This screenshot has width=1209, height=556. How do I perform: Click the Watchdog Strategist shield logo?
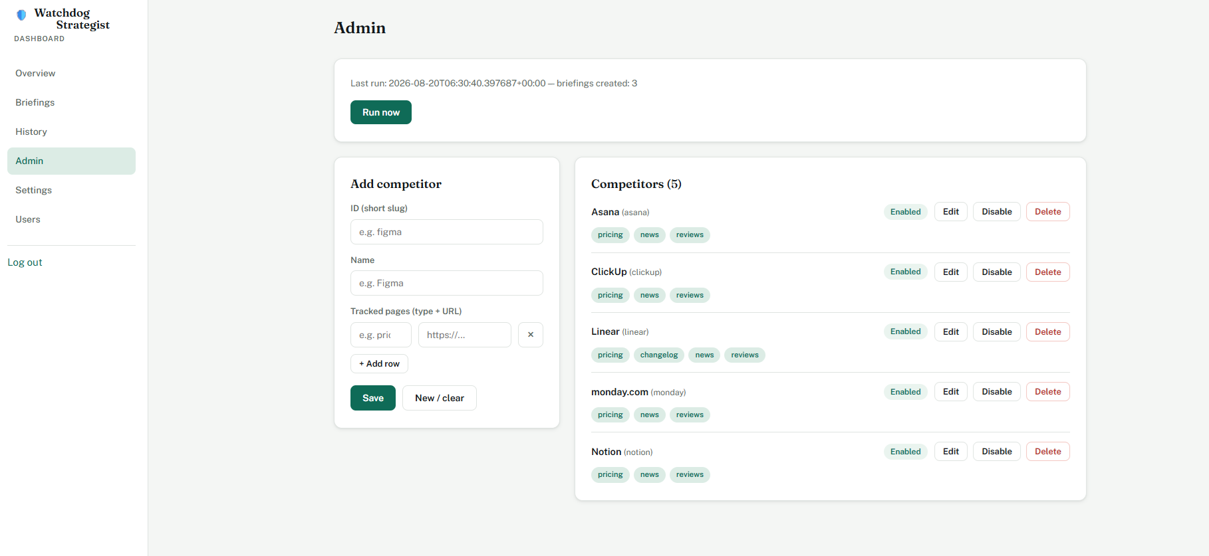(21, 15)
